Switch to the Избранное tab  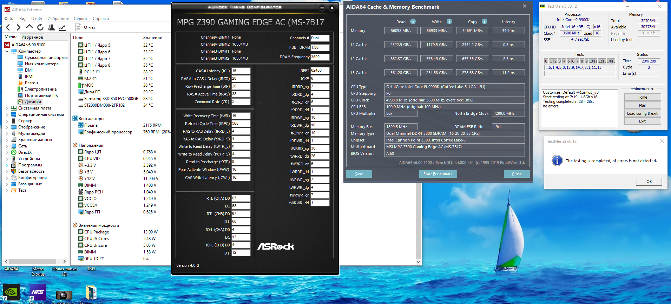pos(32,37)
